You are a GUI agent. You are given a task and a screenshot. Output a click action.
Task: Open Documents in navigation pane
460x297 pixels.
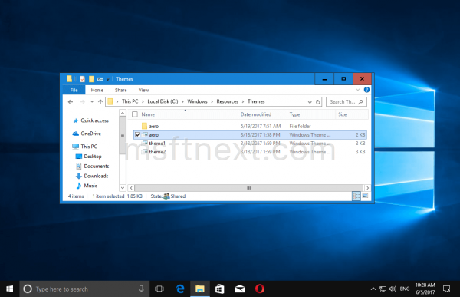[93, 166]
